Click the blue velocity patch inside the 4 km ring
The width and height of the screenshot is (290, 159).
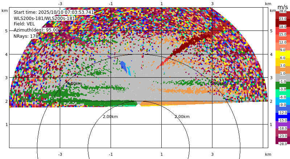click(x=124, y=66)
